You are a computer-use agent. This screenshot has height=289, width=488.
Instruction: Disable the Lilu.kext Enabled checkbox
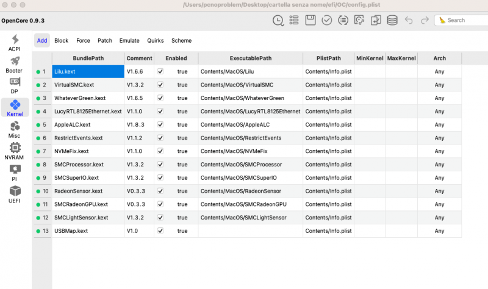click(x=160, y=71)
